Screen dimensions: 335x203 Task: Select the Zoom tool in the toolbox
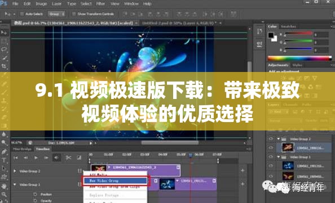click(4, 195)
